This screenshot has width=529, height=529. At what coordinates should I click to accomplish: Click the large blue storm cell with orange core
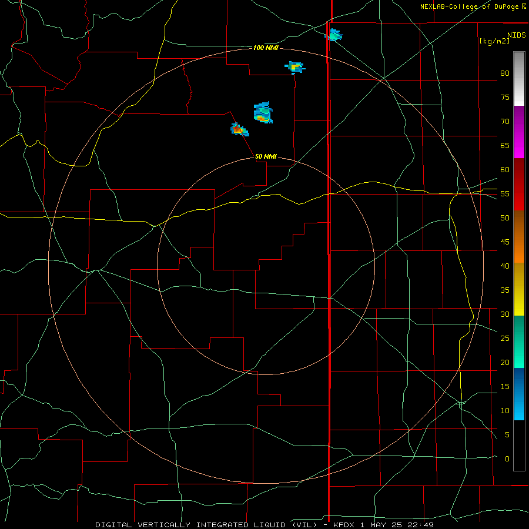point(263,113)
